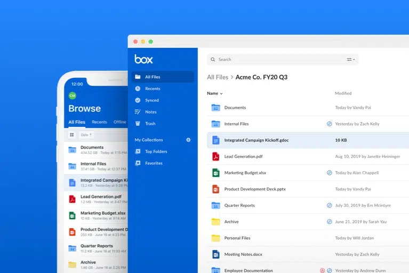Click the Lead Generation.pdf file icon
Screen dimensions: 409x273
point(215,157)
